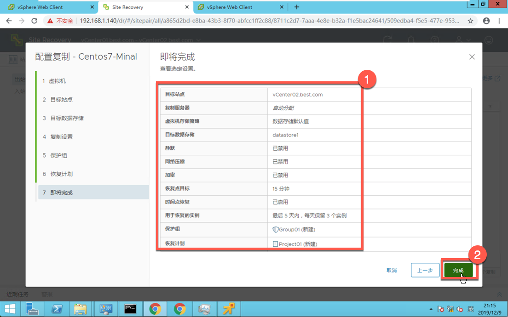Open the command prompt taskbar icon
508x317 pixels.
(130, 309)
